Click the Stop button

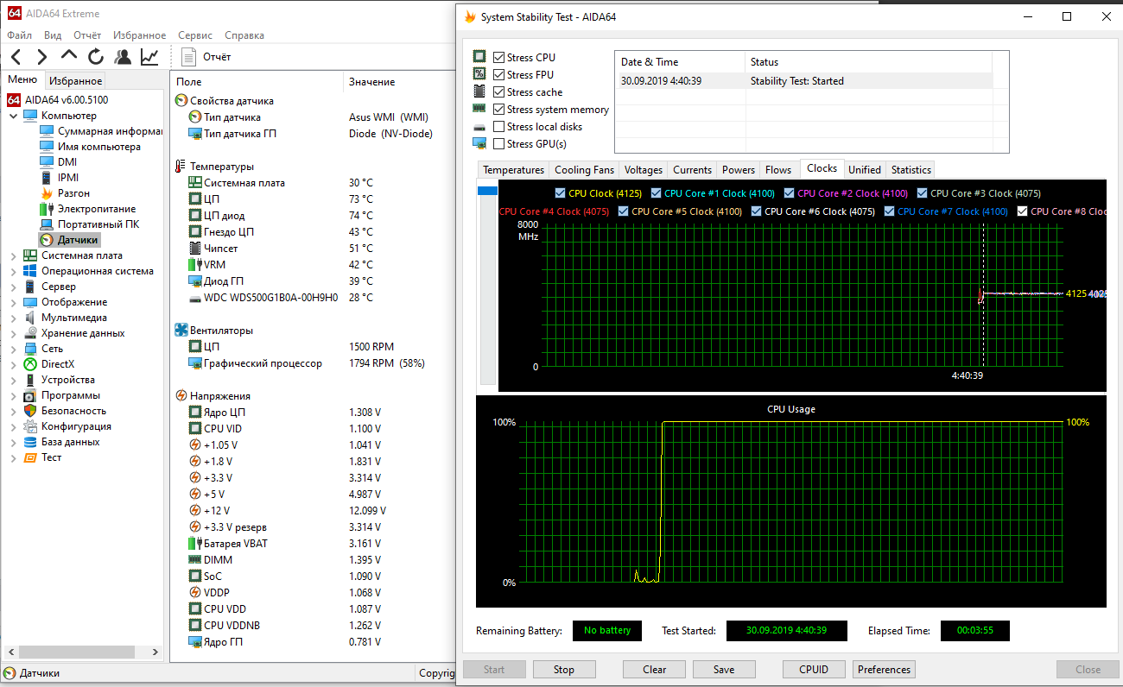click(564, 670)
